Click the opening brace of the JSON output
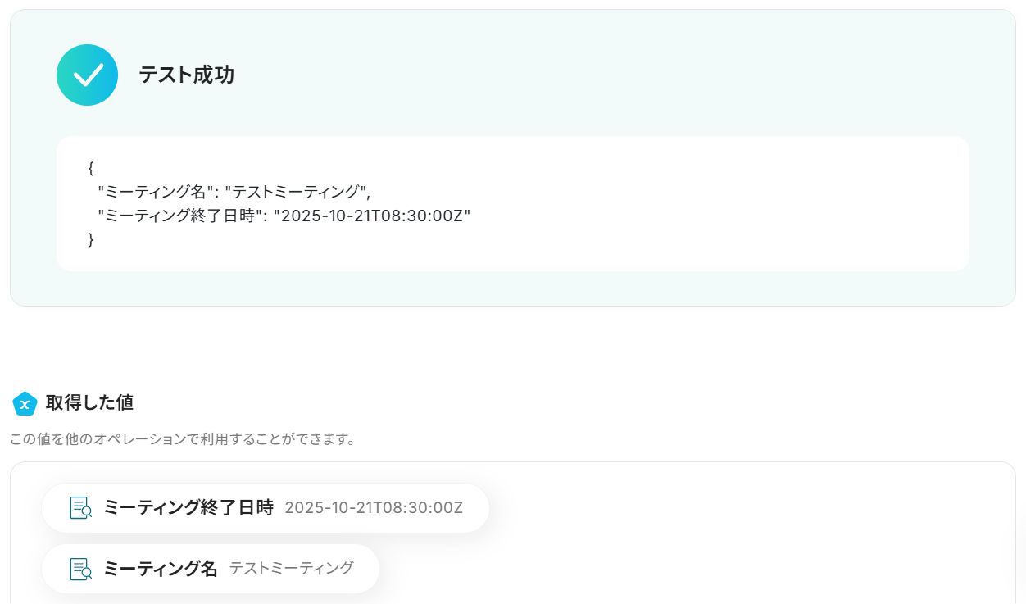Viewport: 1026px width, 604px height. tap(91, 168)
